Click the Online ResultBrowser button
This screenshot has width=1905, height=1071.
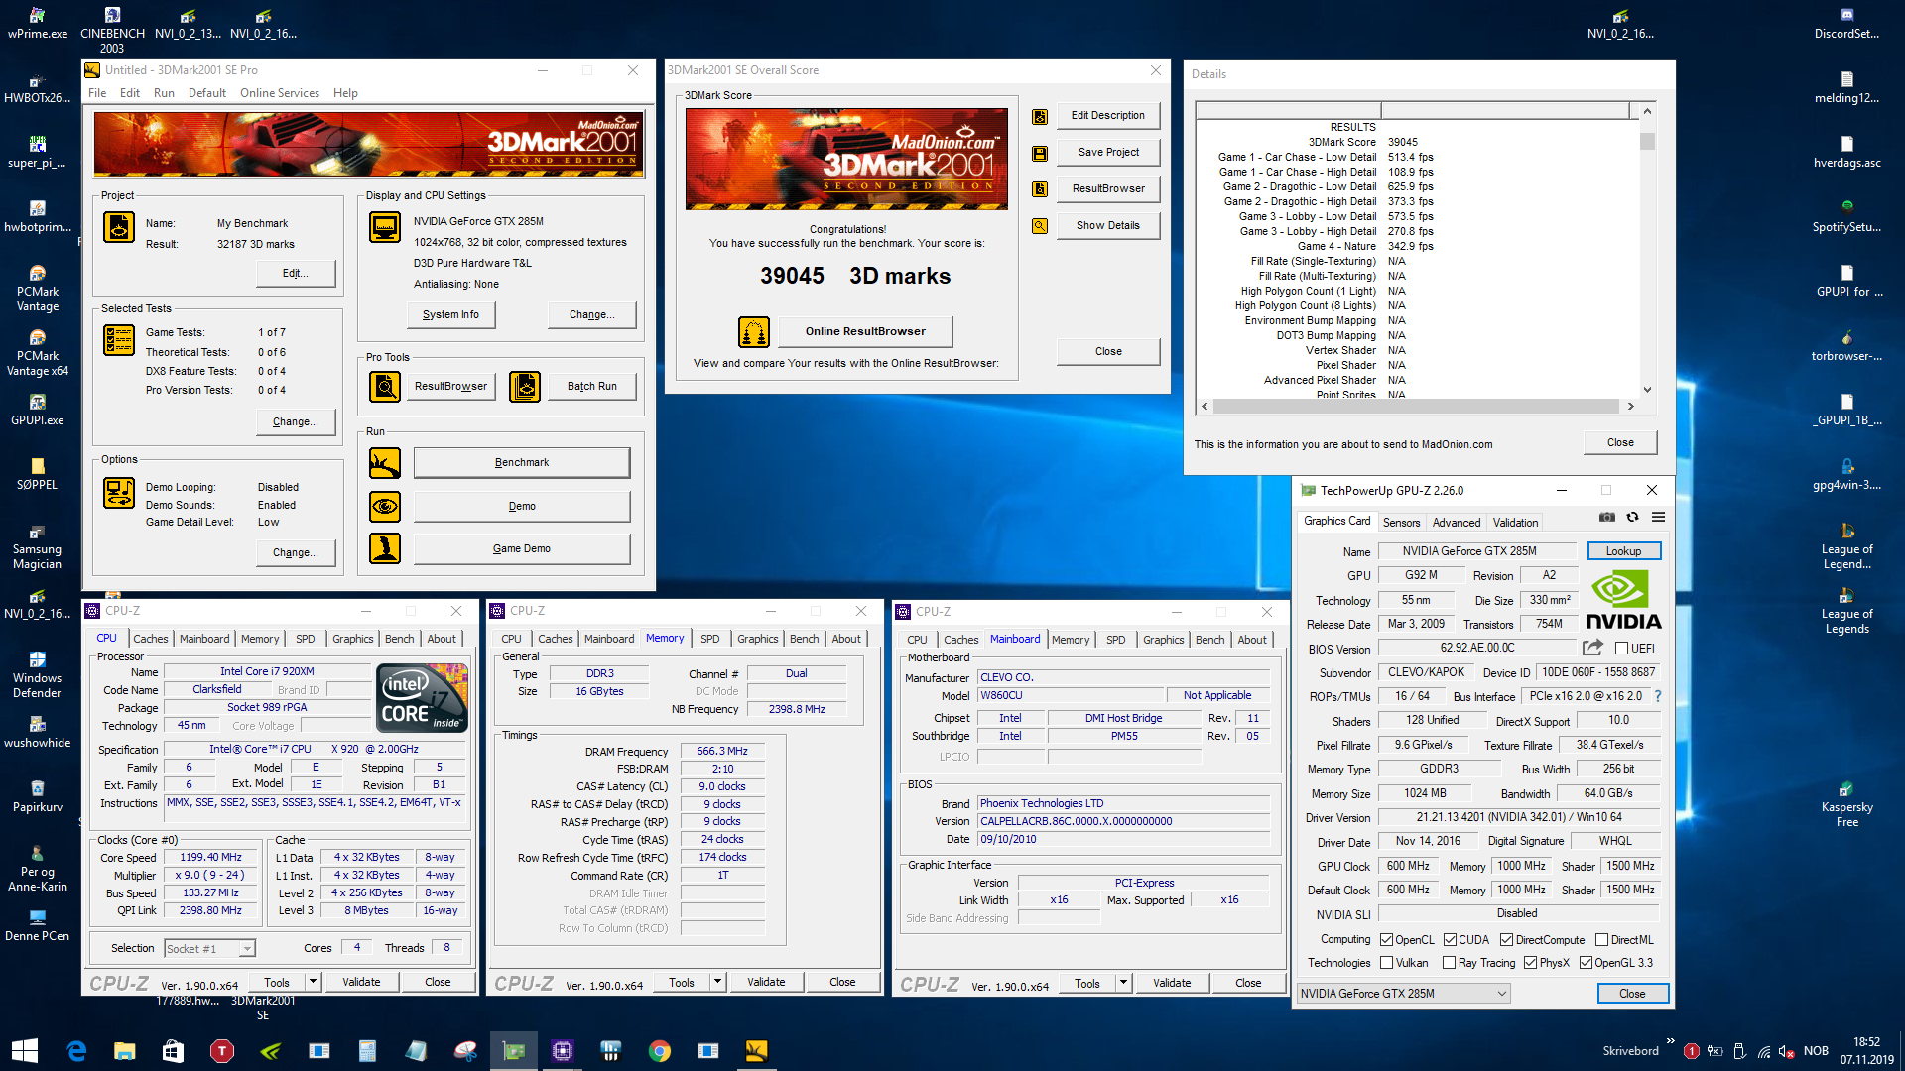point(865,332)
